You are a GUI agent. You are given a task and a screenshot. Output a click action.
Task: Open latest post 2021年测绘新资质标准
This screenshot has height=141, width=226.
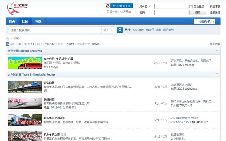click(185, 118)
